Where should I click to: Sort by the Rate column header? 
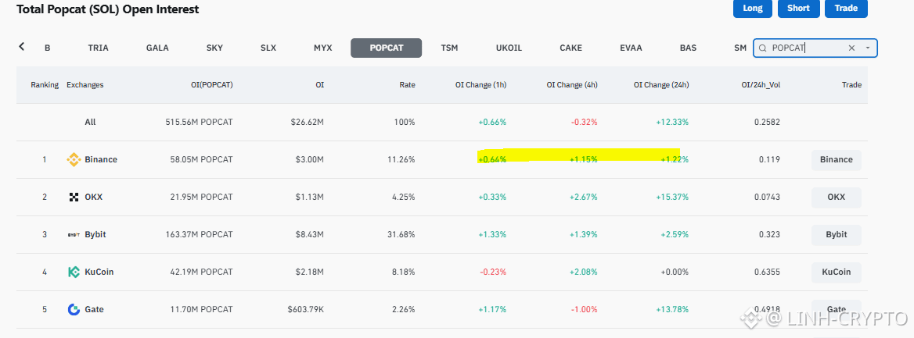(407, 85)
